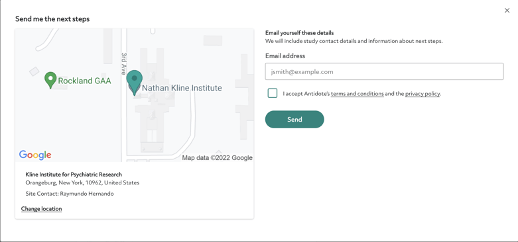Click the Email yourself these details heading
The height and width of the screenshot is (242, 518).
point(299,33)
